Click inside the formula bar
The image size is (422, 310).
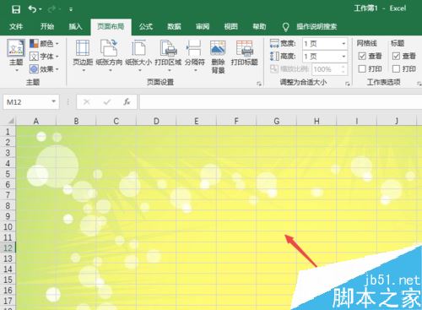point(280,102)
